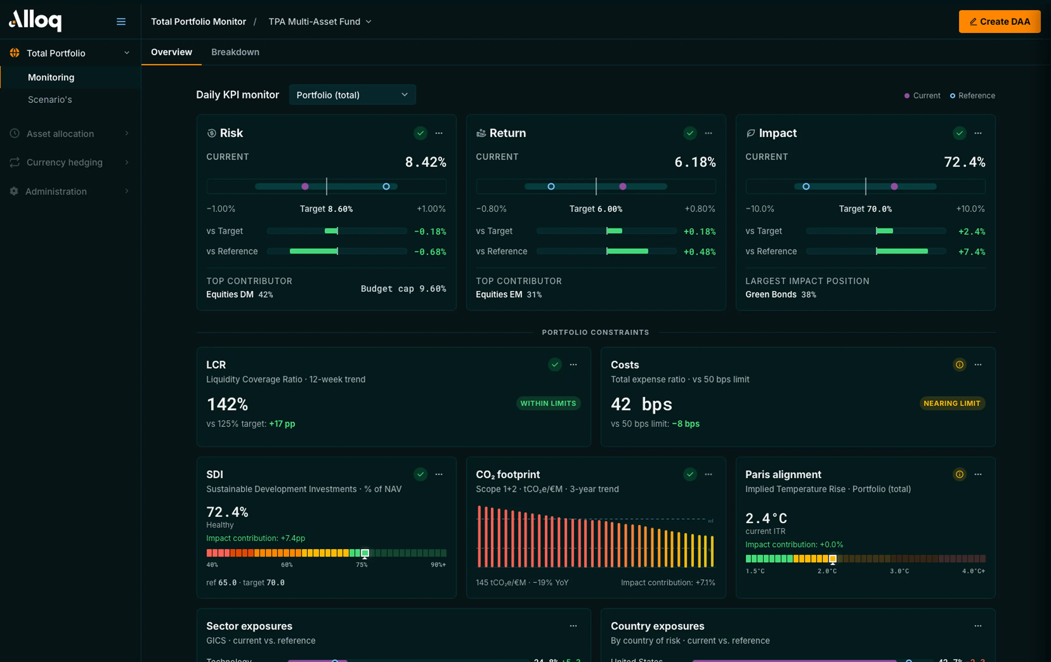Screen dimensions: 1051x662
Task: Click the Risk card green check status
Action: click(420, 133)
